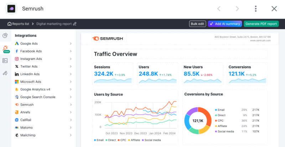
Task: Click the Bulk edit button
Action: click(197, 24)
